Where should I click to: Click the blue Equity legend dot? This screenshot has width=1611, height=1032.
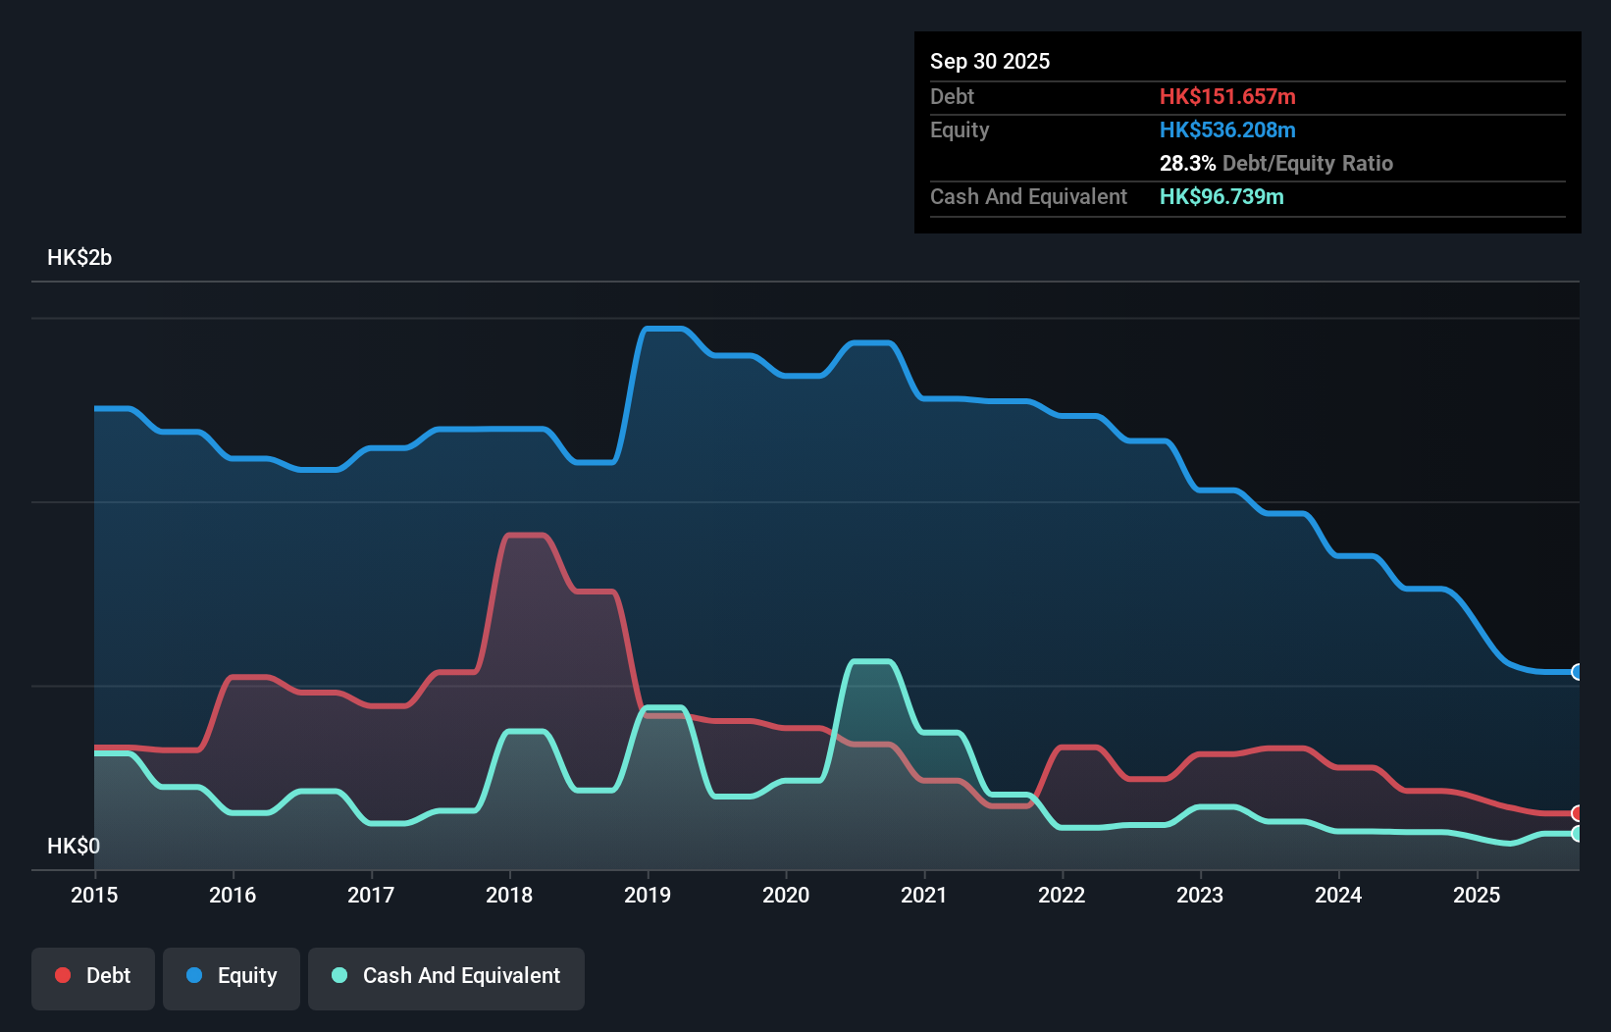pyautogui.click(x=194, y=975)
